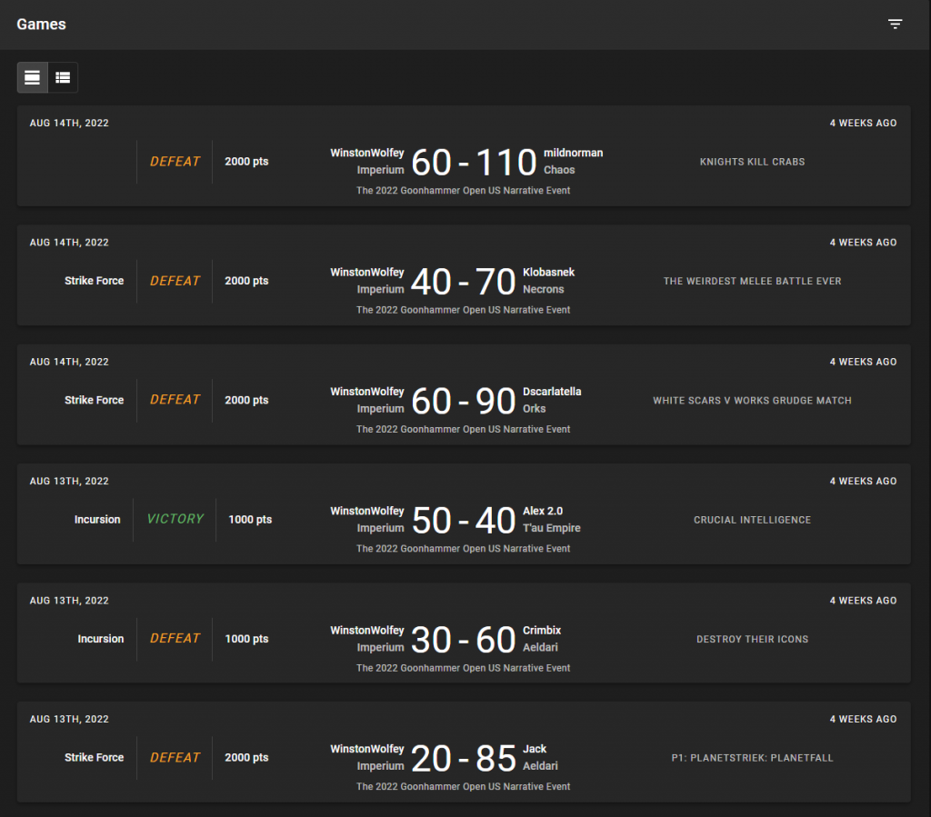Click the Games section heading
The height and width of the screenshot is (817, 931).
pyautogui.click(x=42, y=25)
